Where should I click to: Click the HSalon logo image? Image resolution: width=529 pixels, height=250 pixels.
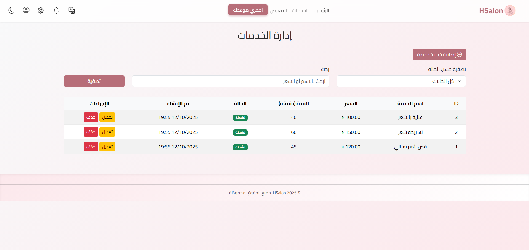(510, 10)
